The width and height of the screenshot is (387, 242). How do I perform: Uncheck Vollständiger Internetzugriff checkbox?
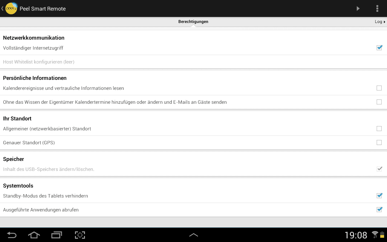[x=379, y=48]
